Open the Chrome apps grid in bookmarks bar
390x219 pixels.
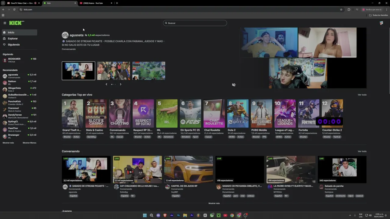[x=3, y=15]
